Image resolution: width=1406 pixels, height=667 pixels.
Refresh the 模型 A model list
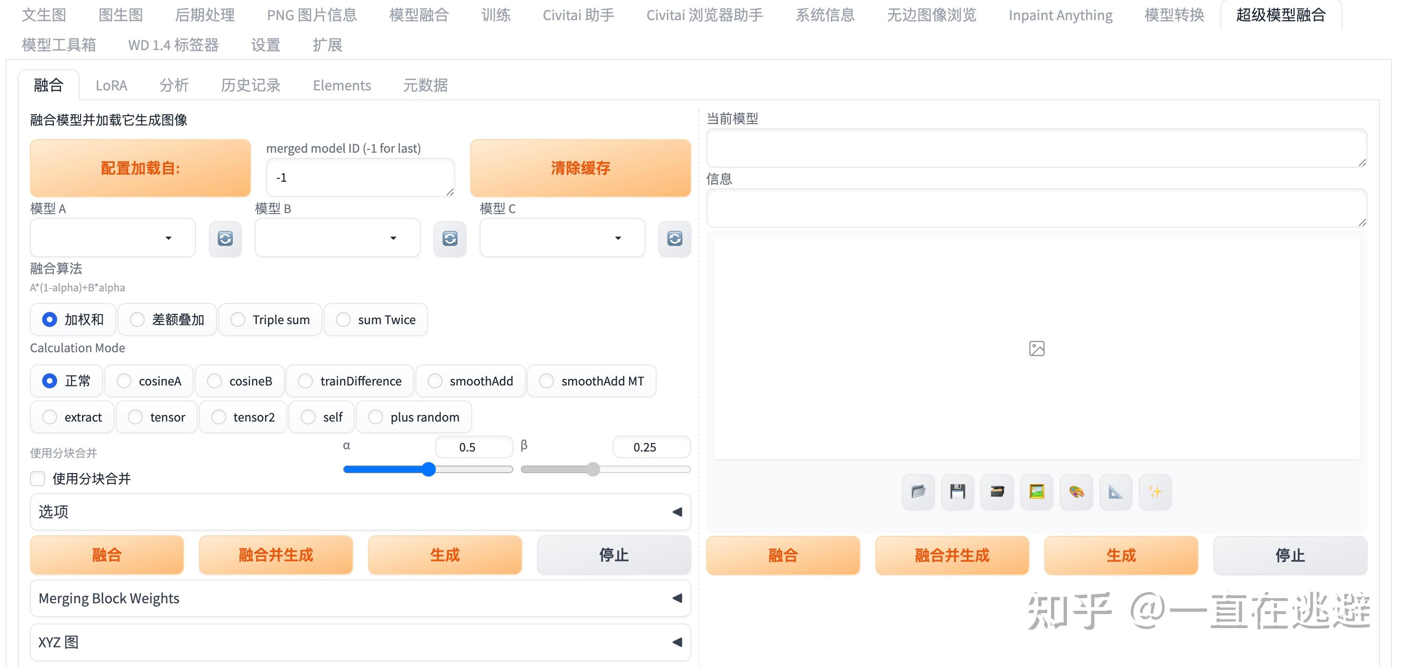225,238
